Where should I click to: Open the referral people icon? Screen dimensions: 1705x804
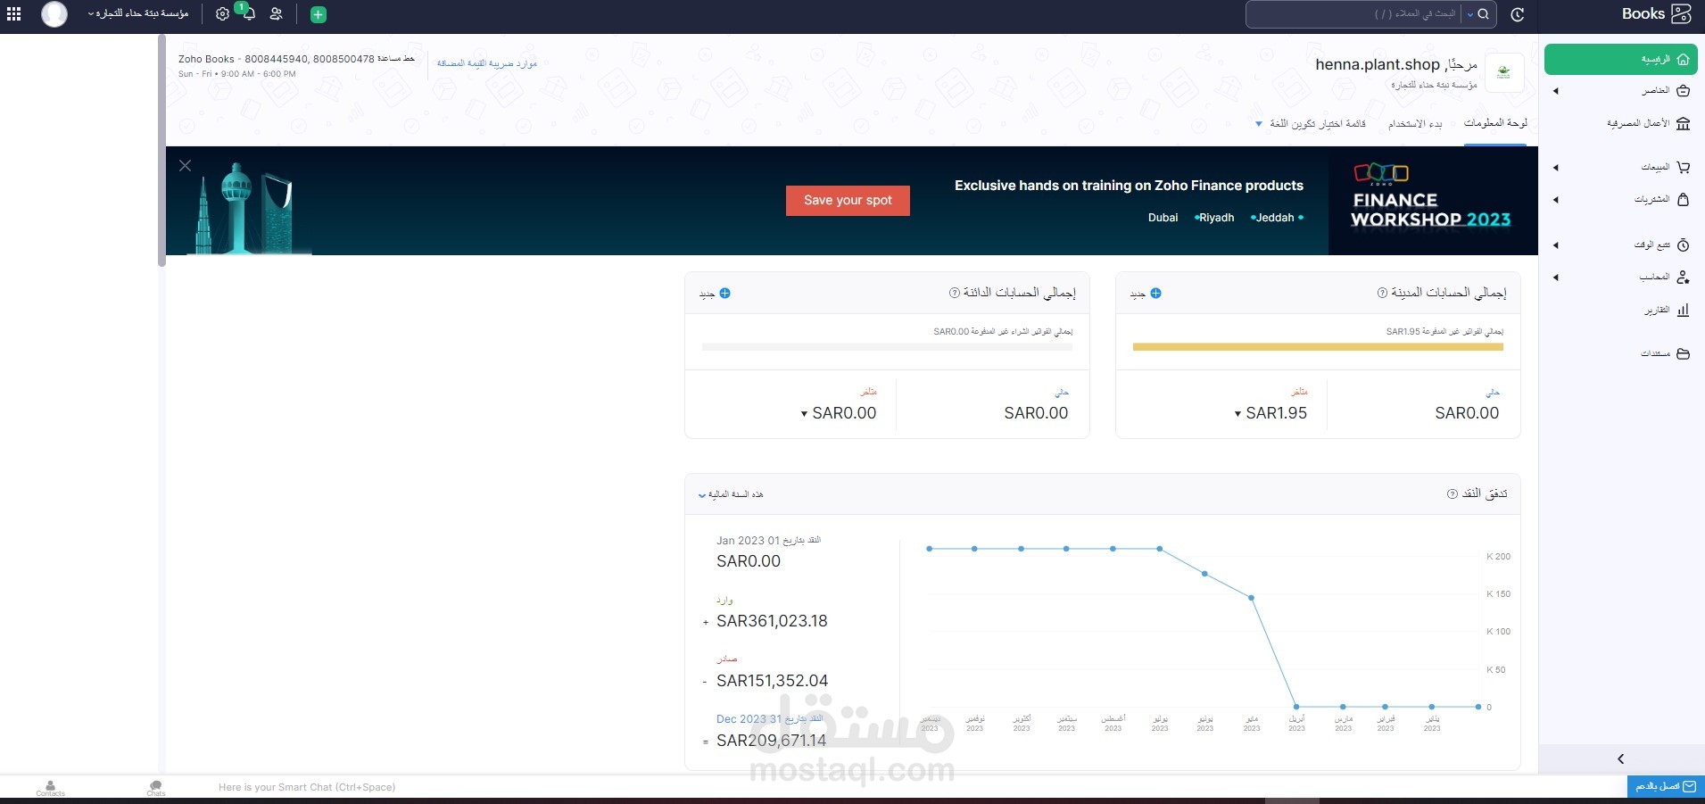point(277,14)
